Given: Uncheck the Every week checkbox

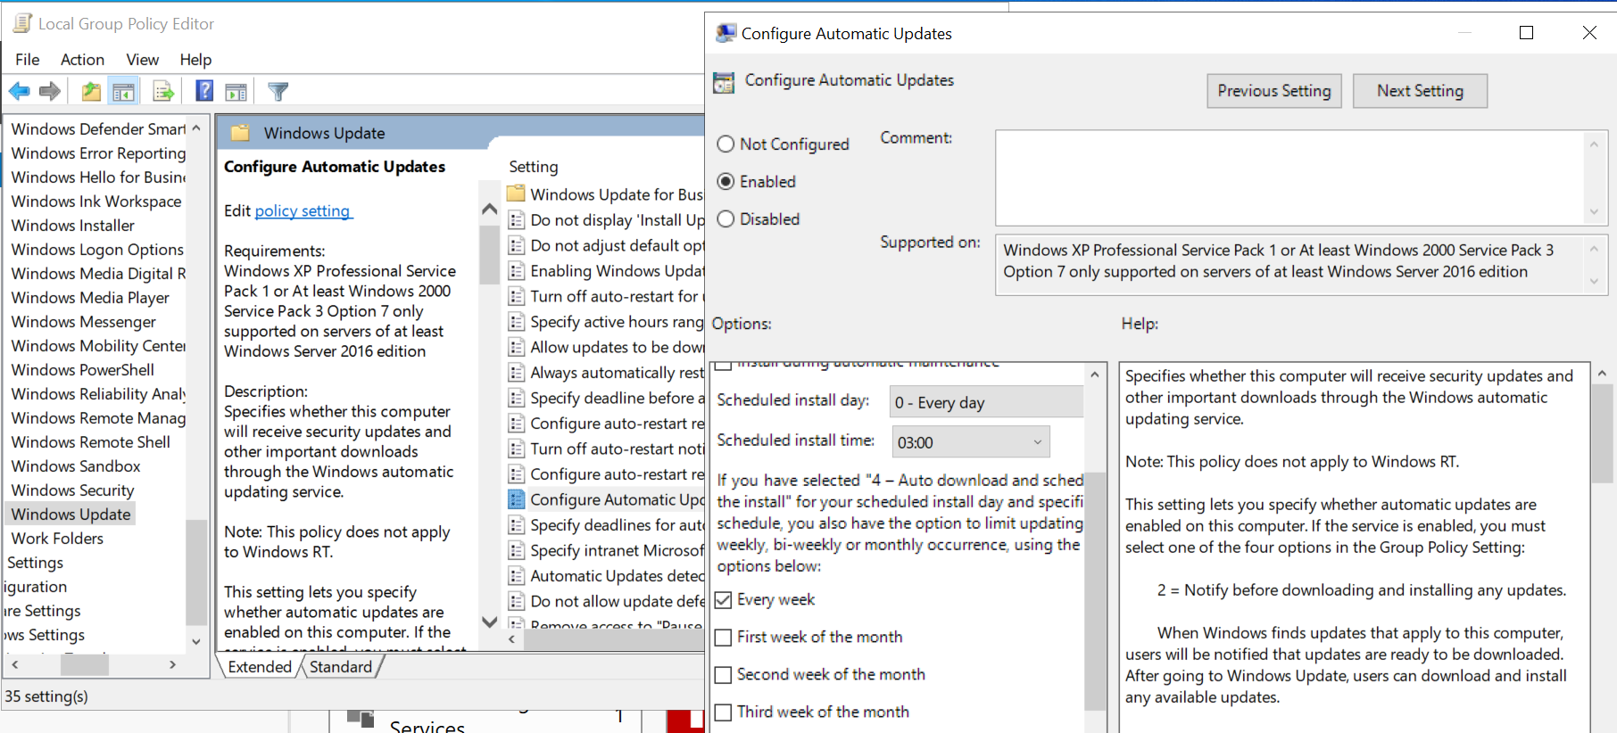Looking at the screenshot, I should click(x=724, y=600).
